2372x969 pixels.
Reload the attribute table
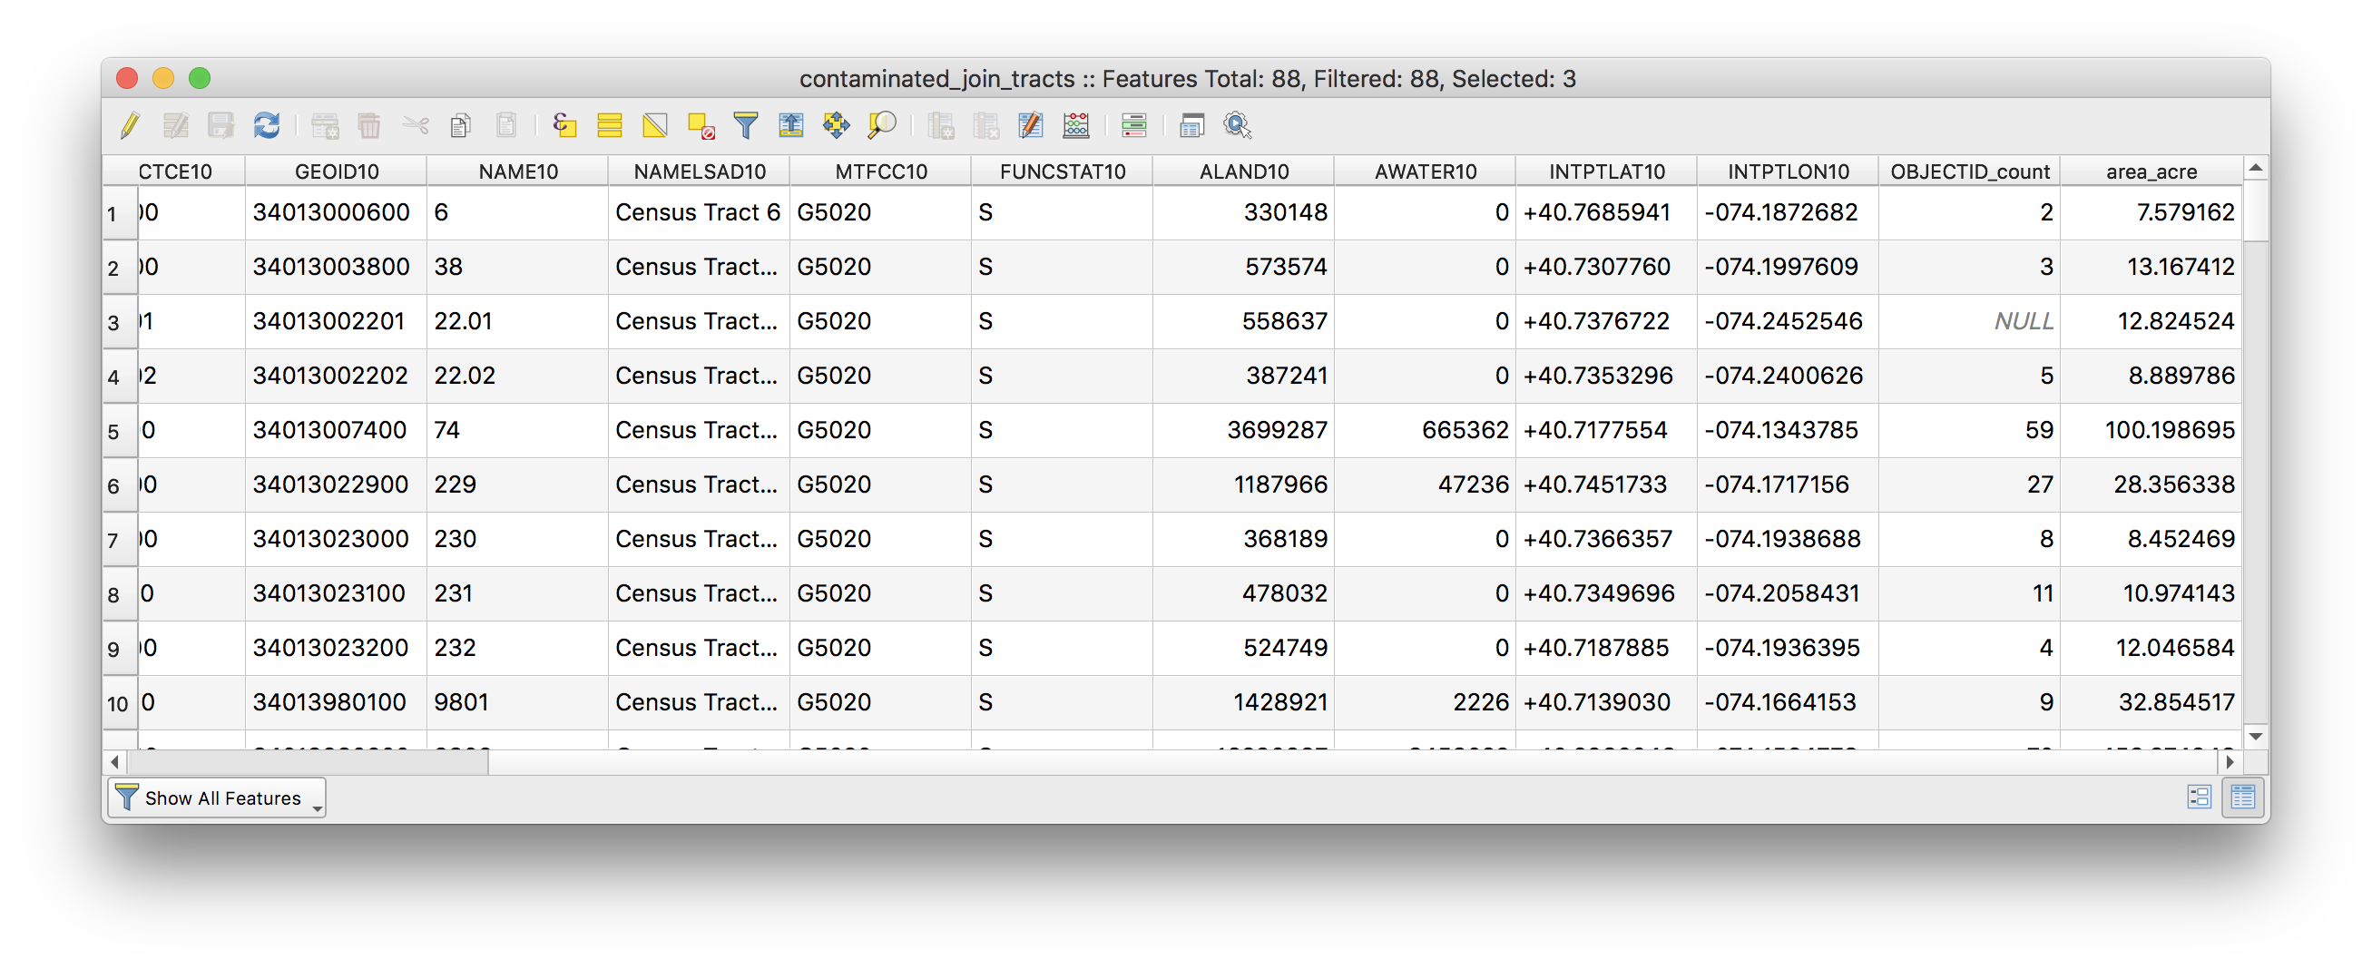coord(267,125)
